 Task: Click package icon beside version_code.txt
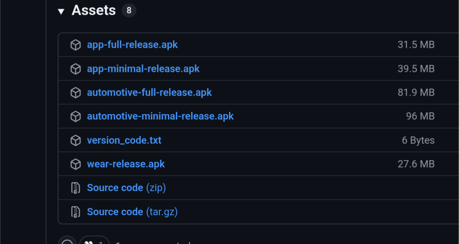point(76,140)
